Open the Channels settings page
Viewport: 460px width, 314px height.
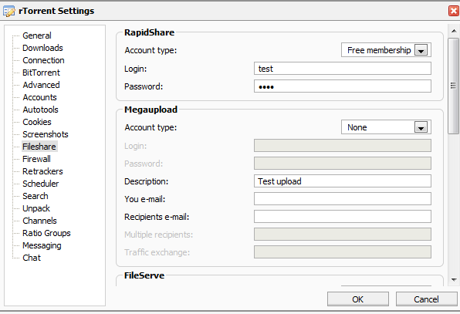click(39, 221)
